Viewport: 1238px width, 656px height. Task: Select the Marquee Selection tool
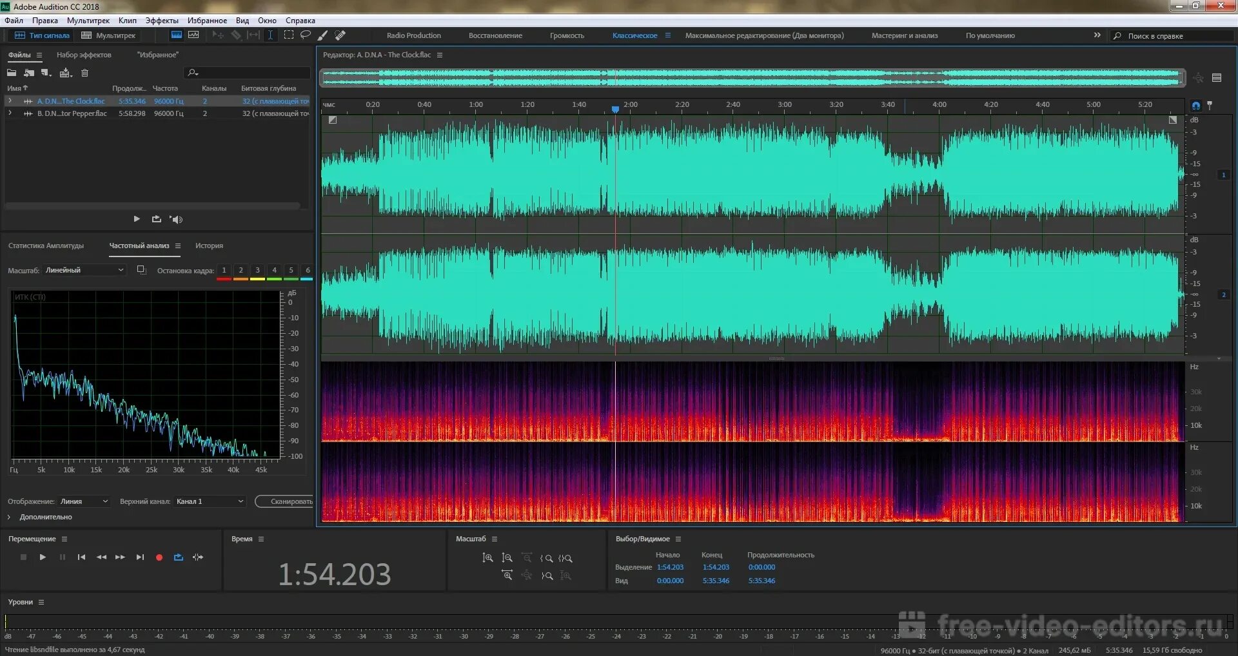pos(289,35)
